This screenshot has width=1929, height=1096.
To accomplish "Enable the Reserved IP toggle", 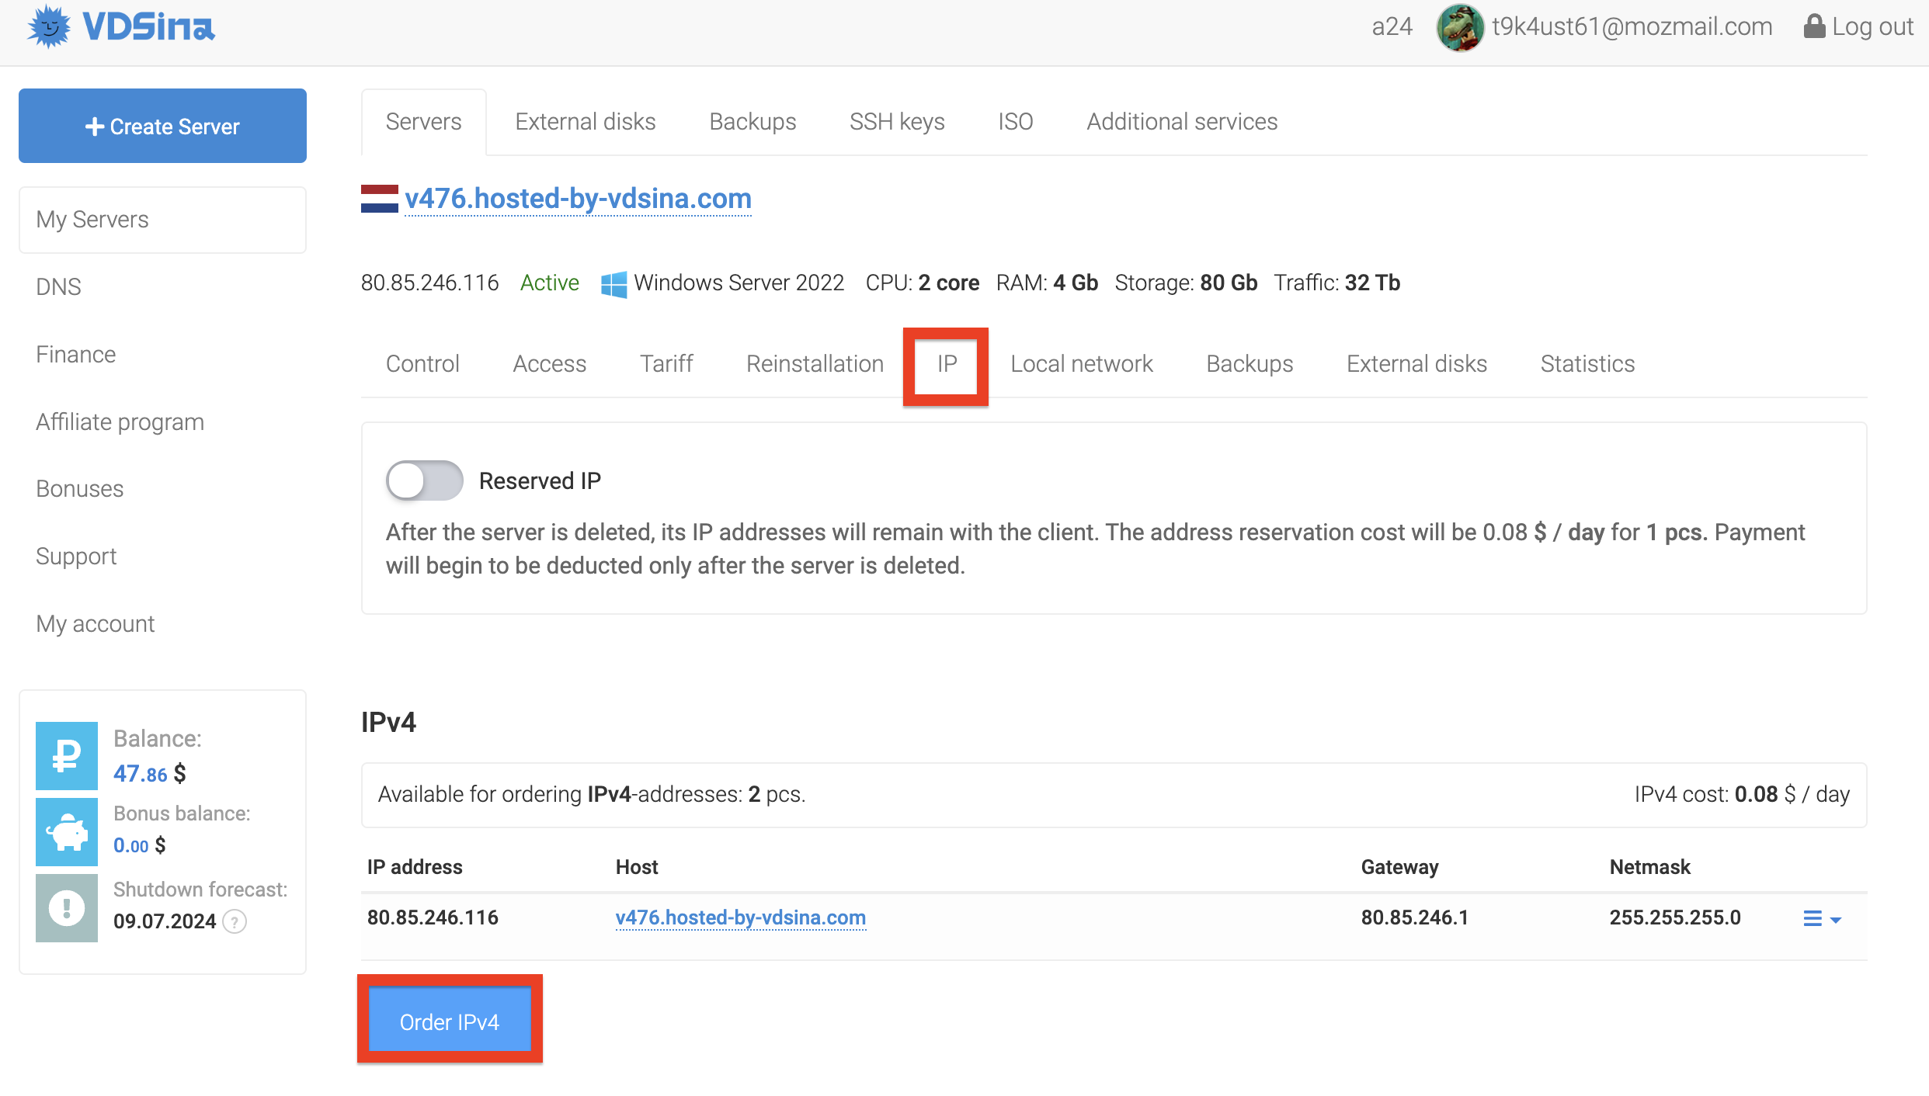I will tap(424, 480).
